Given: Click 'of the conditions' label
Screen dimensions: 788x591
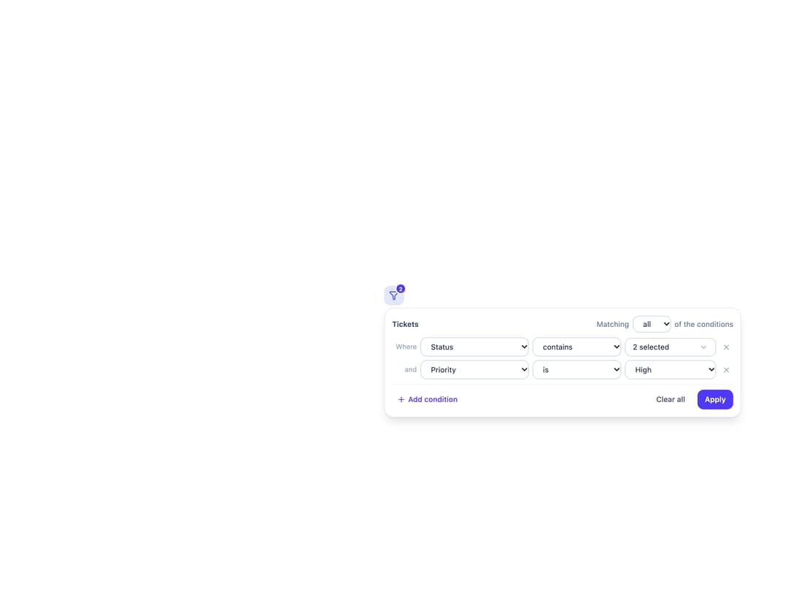Looking at the screenshot, I should pos(703,324).
